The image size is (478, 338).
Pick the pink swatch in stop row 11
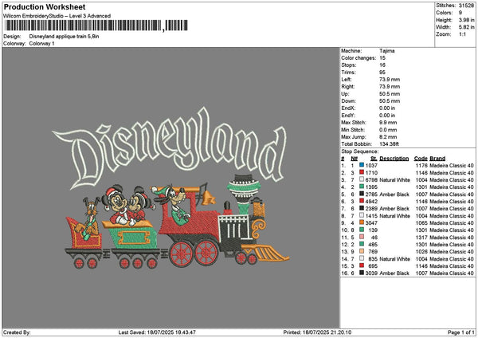[x=362, y=237]
